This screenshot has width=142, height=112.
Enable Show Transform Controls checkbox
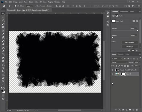36,6
